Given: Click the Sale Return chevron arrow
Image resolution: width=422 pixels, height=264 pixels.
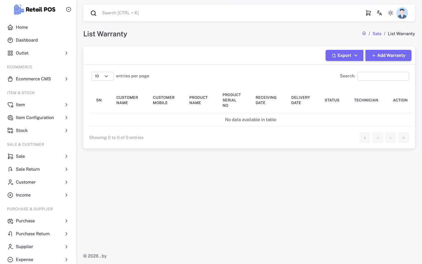Looking at the screenshot, I should pyautogui.click(x=66, y=169).
